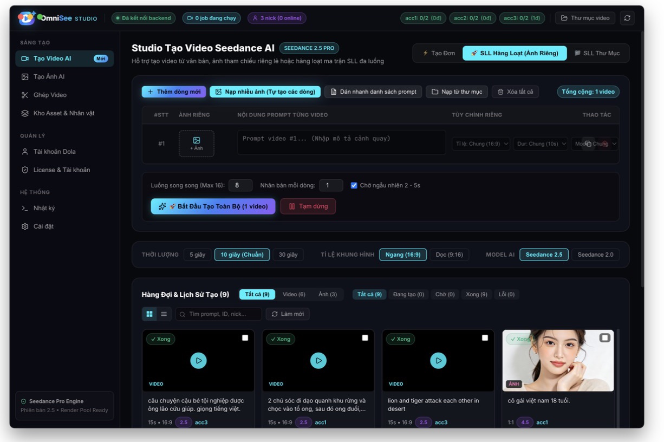Image resolution: width=664 pixels, height=442 pixels.
Task: Click Nạp nhiều ảnh (Tự tạo các dòng)
Action: click(265, 92)
